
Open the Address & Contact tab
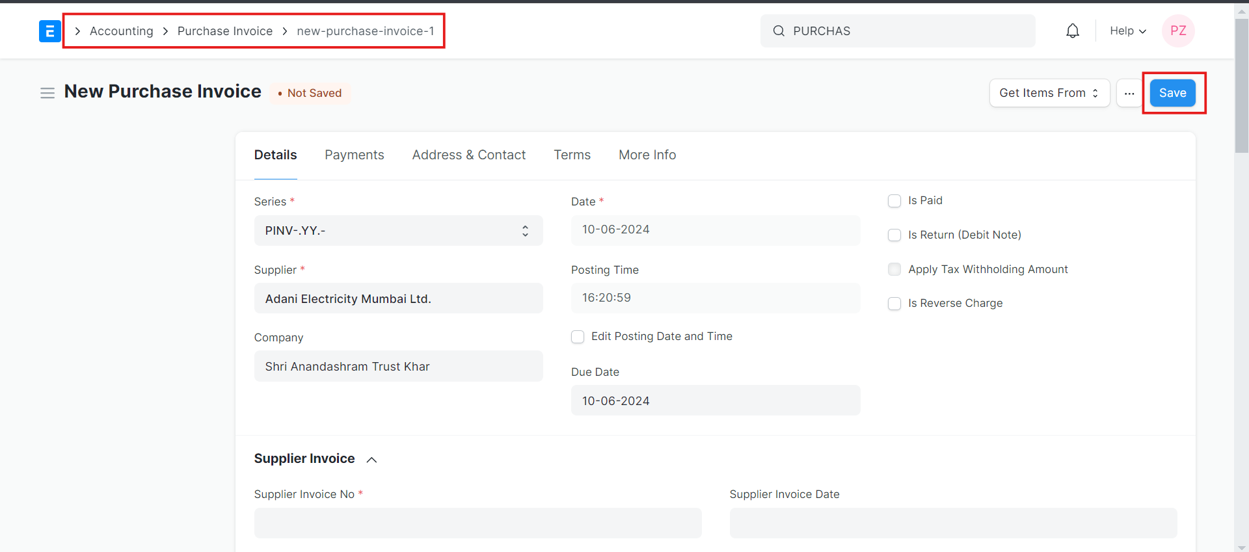(469, 155)
